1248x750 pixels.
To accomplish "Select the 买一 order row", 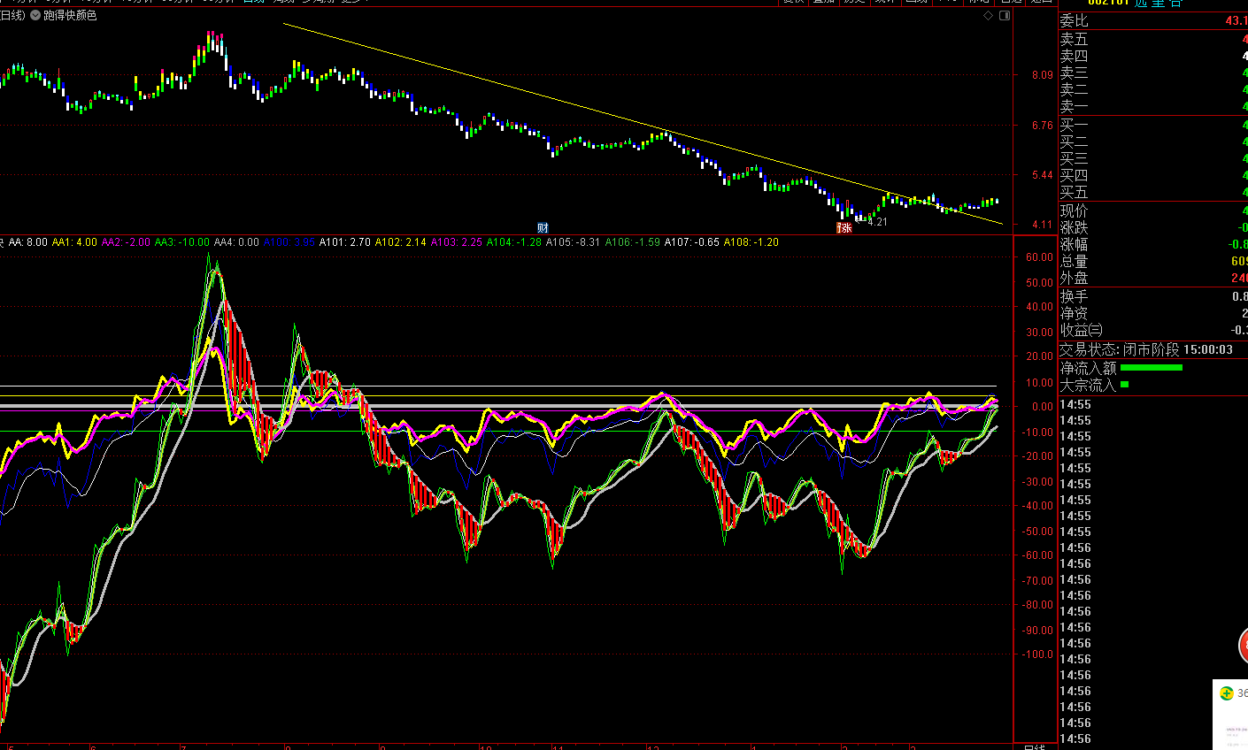I will 1153,125.
